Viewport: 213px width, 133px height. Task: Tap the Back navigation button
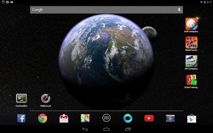point(85,129)
